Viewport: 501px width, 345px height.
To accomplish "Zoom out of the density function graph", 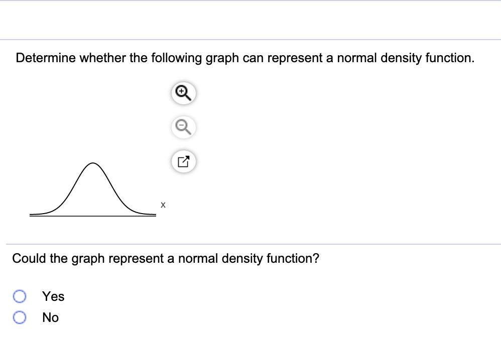I will point(183,127).
